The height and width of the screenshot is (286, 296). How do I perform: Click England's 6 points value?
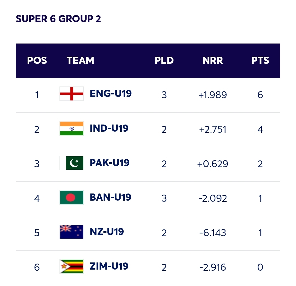260,95
